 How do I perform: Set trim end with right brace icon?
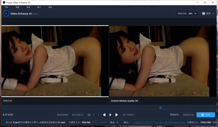point(98,115)
